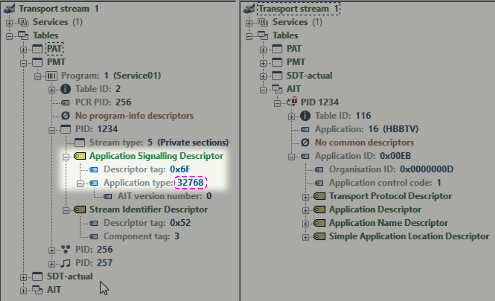Collapse the AIT PID 1234 node
The height and width of the screenshot is (301, 495).
(278, 102)
